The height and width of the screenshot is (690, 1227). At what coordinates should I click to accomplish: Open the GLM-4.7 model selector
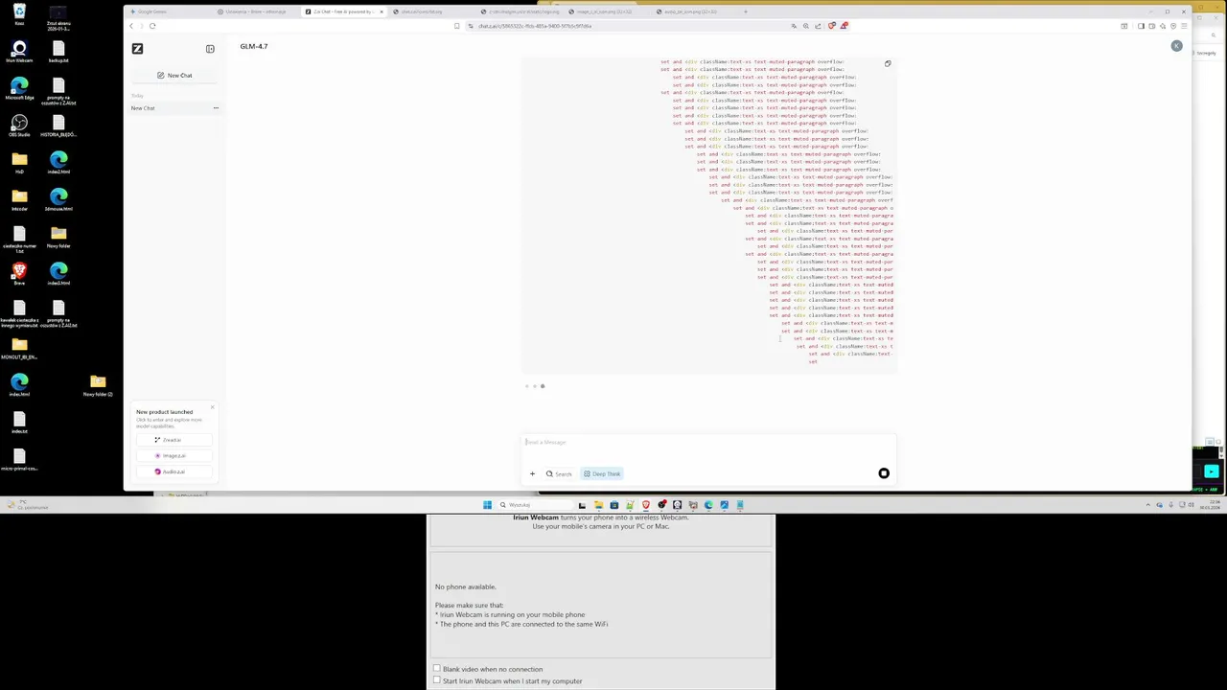(254, 46)
